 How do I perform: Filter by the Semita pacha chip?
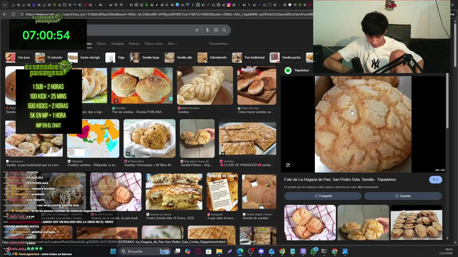click(x=287, y=57)
